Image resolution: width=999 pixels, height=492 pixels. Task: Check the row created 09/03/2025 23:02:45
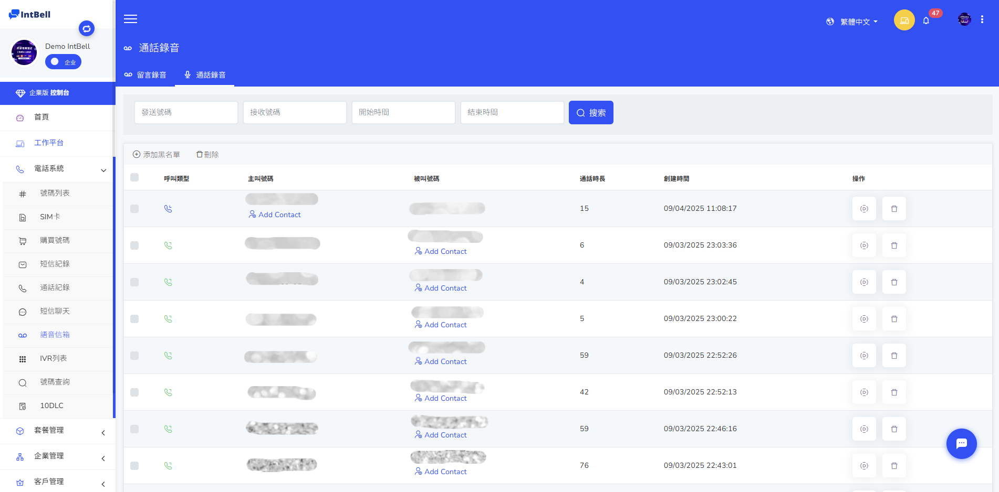click(x=134, y=282)
